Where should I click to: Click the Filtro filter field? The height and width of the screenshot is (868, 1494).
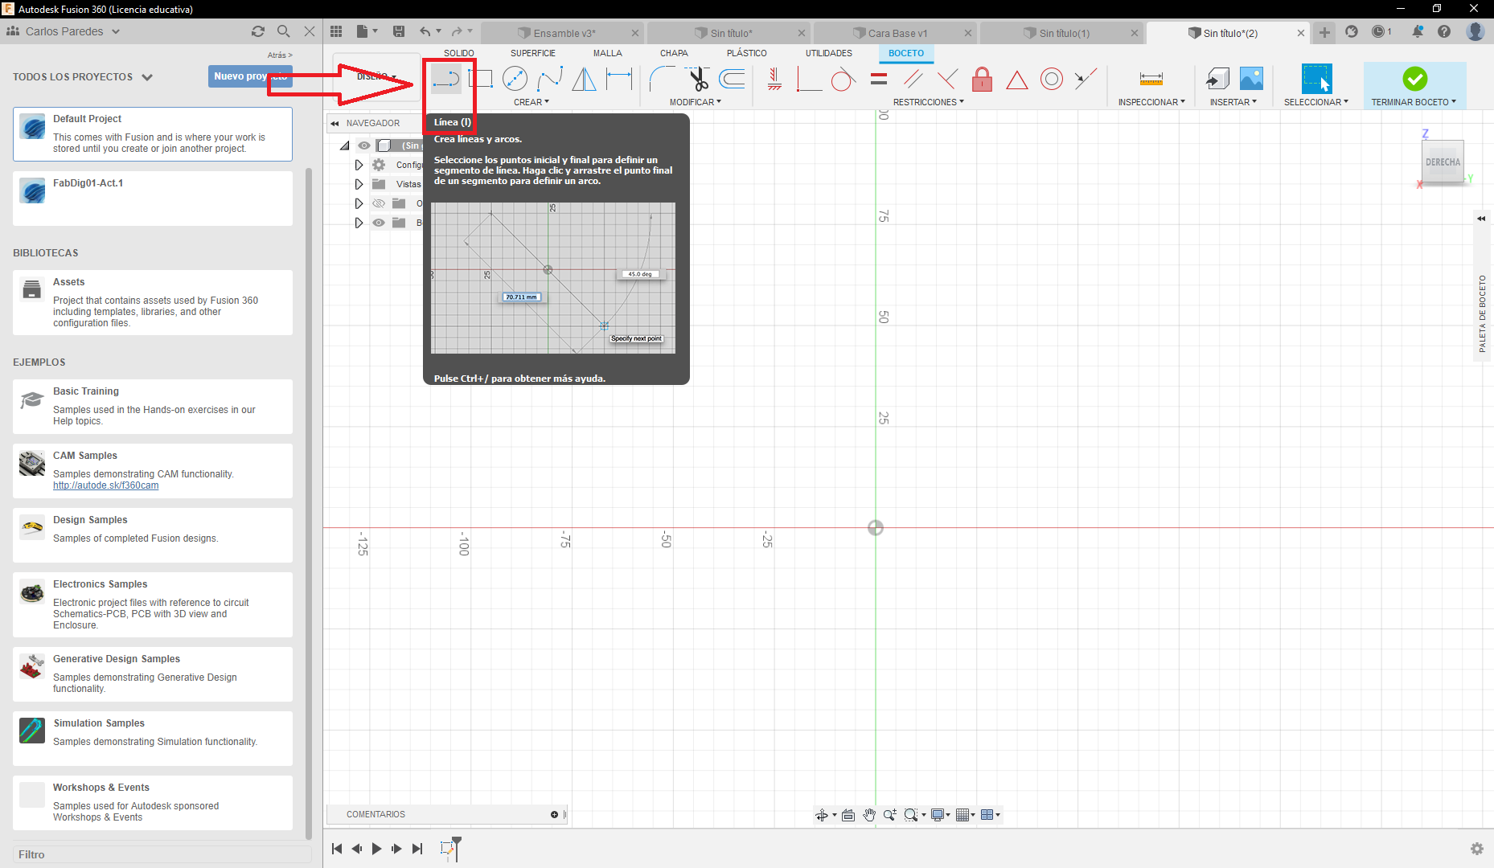162,854
